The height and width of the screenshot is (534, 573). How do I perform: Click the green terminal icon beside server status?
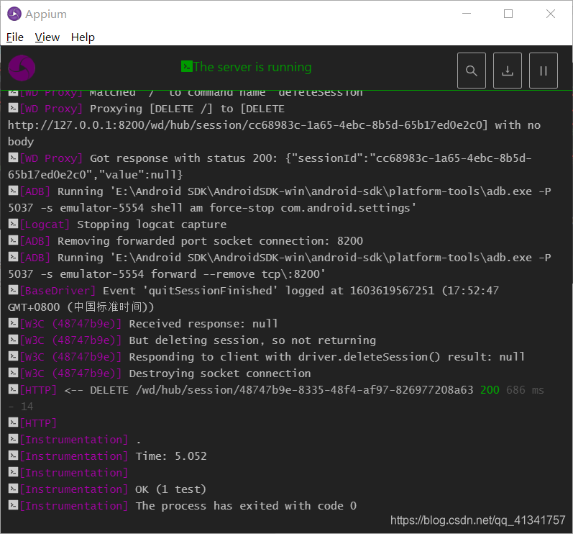click(187, 66)
